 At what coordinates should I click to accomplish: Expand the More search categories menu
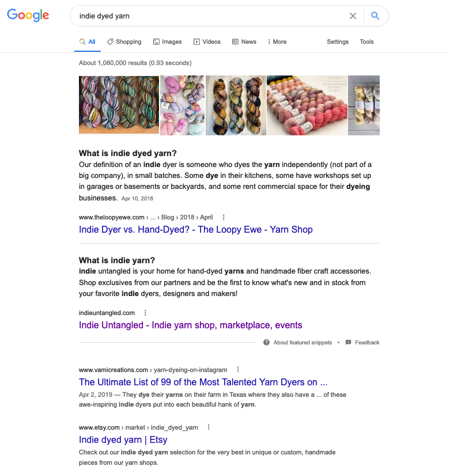(277, 41)
